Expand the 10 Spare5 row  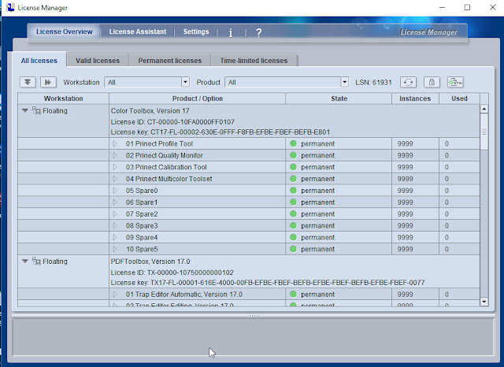[x=115, y=249]
